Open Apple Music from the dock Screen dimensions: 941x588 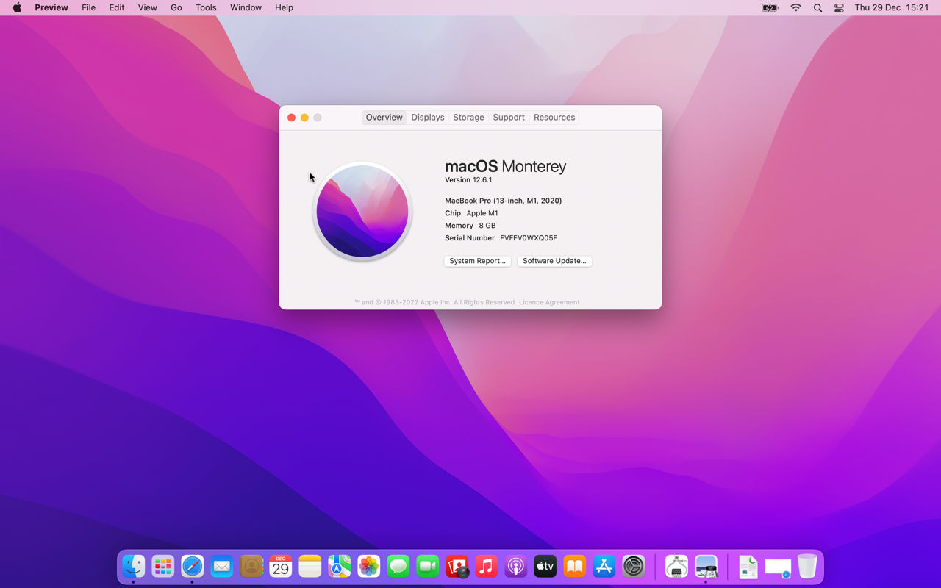(486, 566)
